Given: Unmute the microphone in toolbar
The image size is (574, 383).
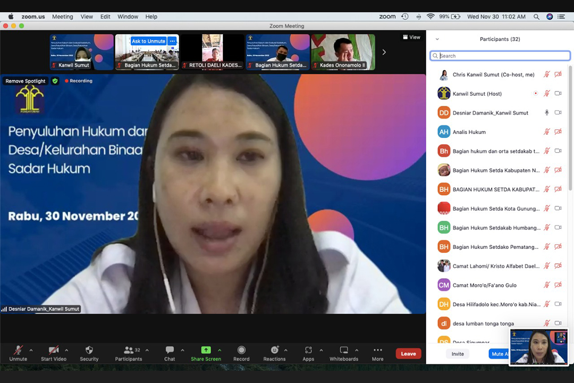Looking at the screenshot, I should coord(18,351).
